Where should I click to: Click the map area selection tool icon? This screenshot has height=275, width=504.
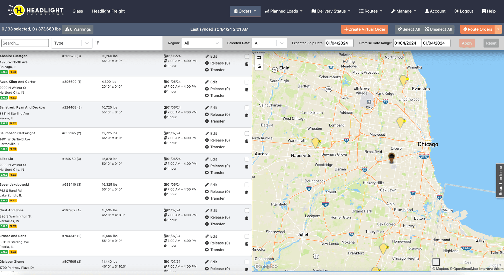coord(259,58)
